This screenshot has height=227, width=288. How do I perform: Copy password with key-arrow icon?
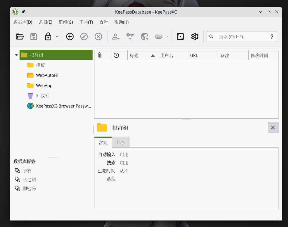(130, 36)
